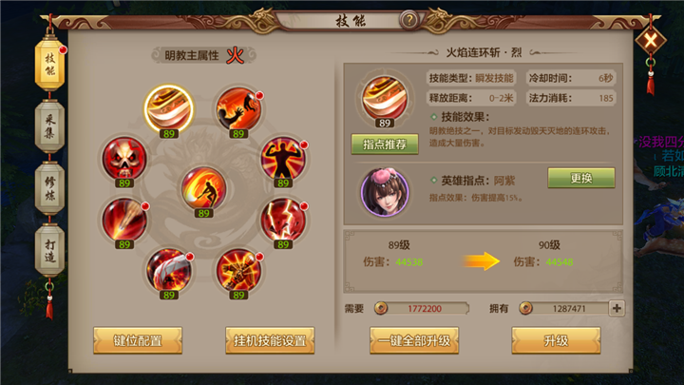Switch to the 修炼 lantern tab
Viewport: 684px width, 385px height.
click(x=49, y=188)
